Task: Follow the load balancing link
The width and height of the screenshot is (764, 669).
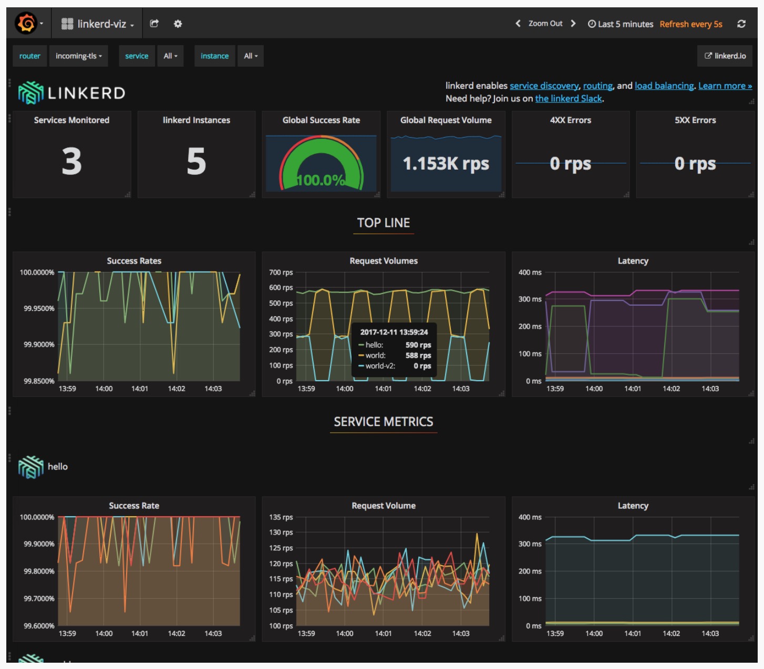Action: (664, 86)
